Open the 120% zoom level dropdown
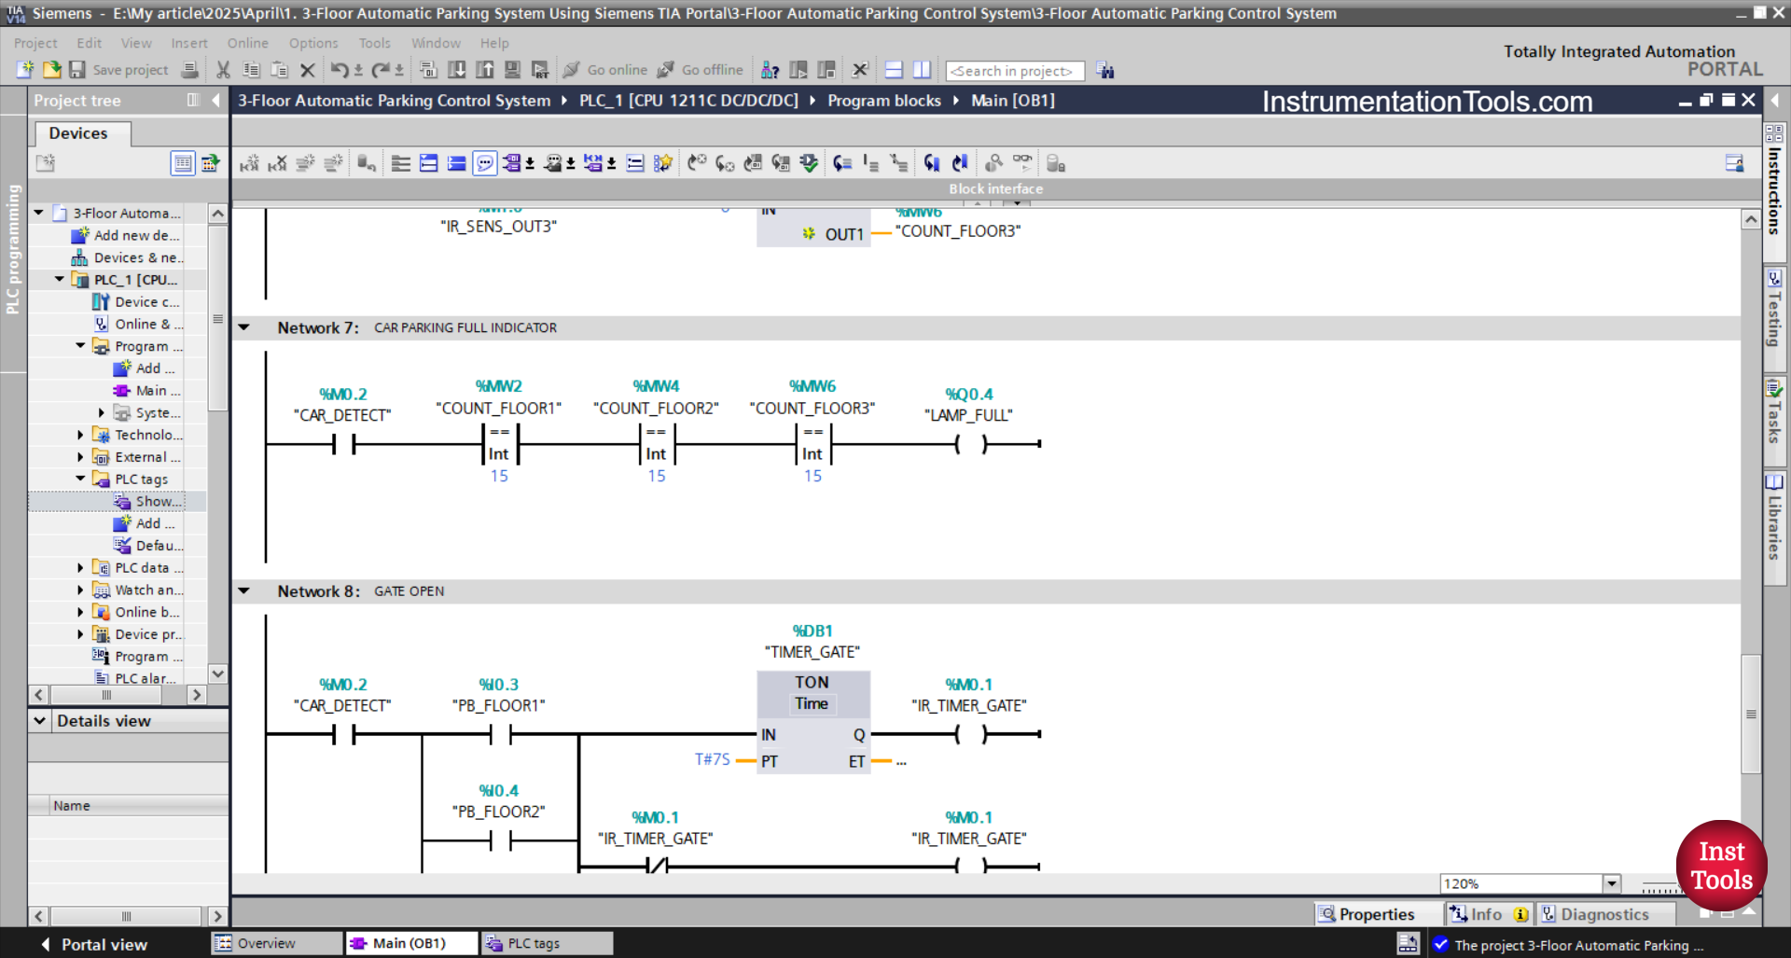Image resolution: width=1791 pixels, height=958 pixels. tap(1611, 883)
